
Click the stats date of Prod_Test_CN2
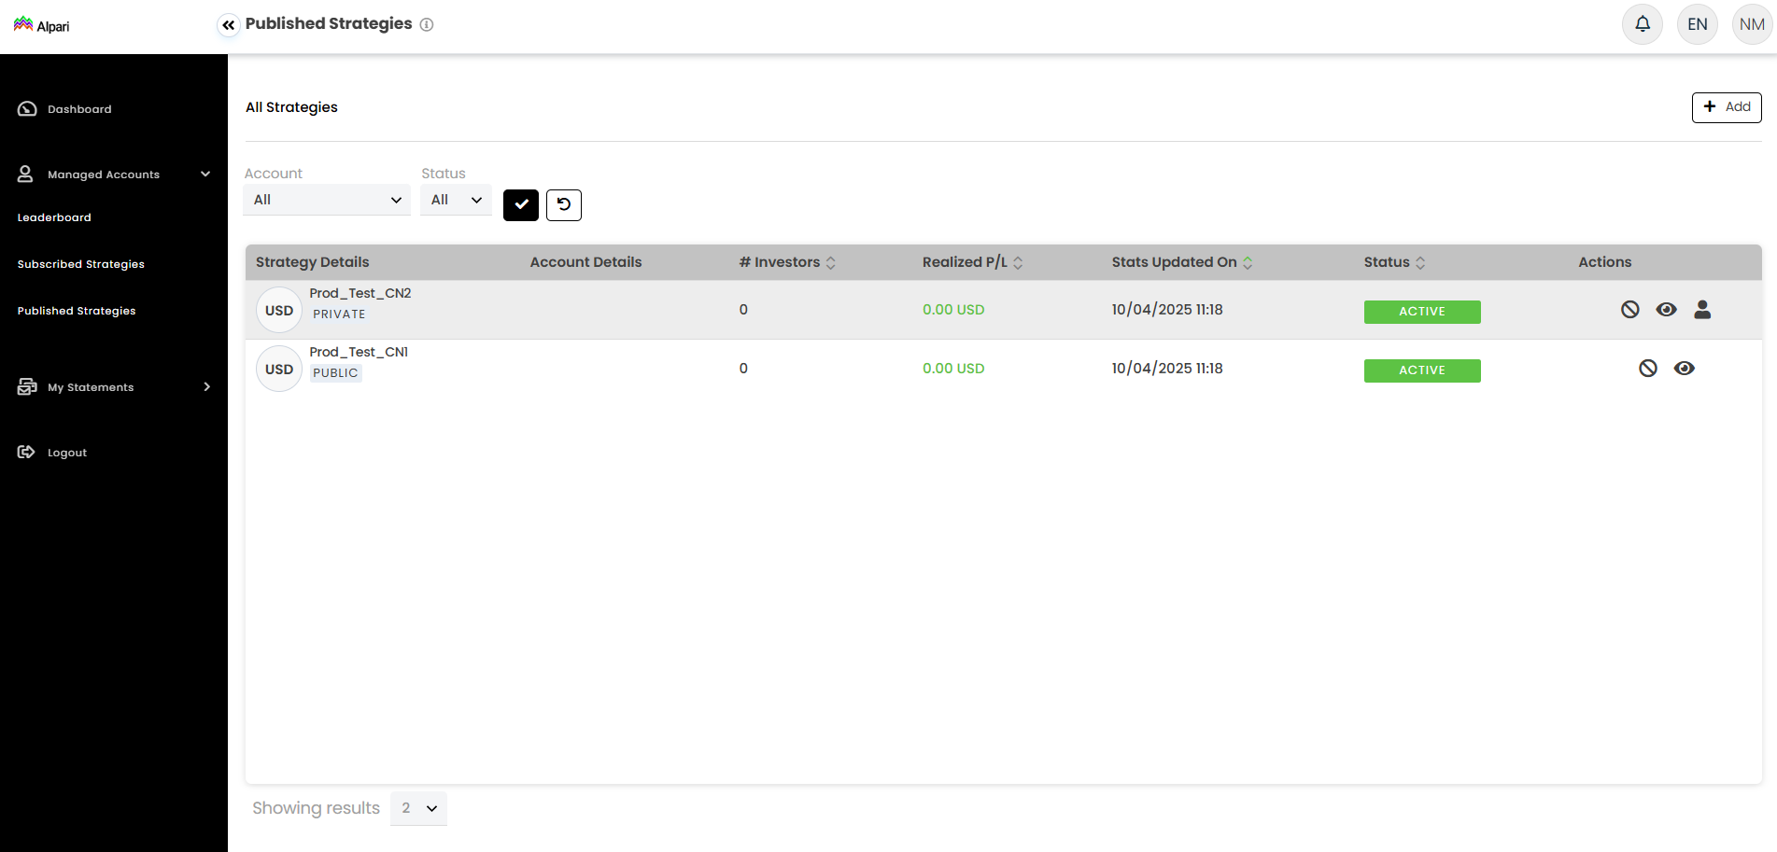pos(1167,310)
